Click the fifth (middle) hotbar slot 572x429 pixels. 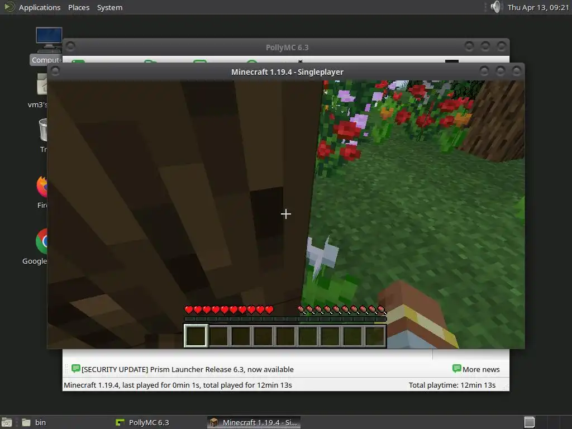pyautogui.click(x=285, y=336)
